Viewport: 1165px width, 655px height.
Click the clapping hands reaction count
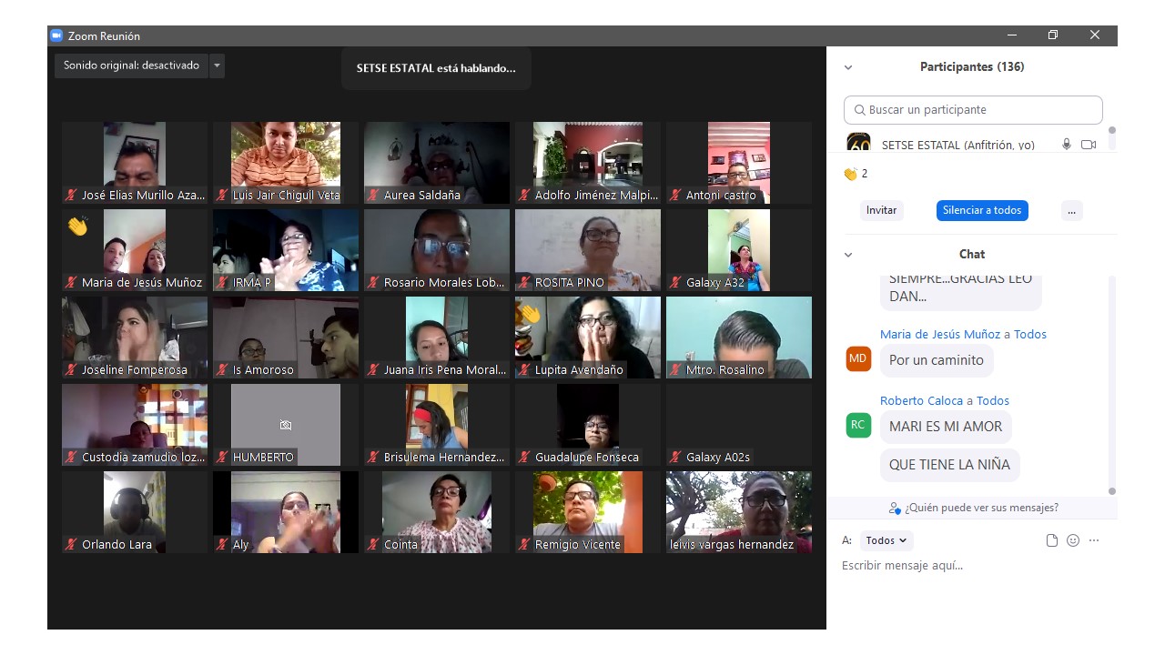[856, 174]
